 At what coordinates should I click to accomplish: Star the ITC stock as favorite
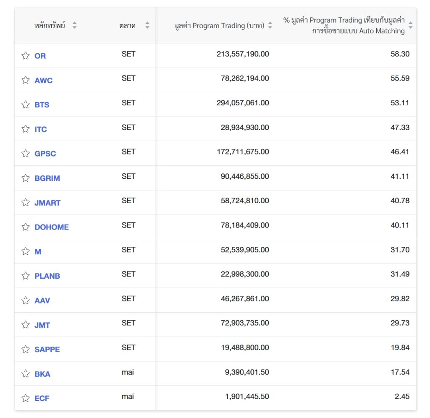click(x=26, y=129)
